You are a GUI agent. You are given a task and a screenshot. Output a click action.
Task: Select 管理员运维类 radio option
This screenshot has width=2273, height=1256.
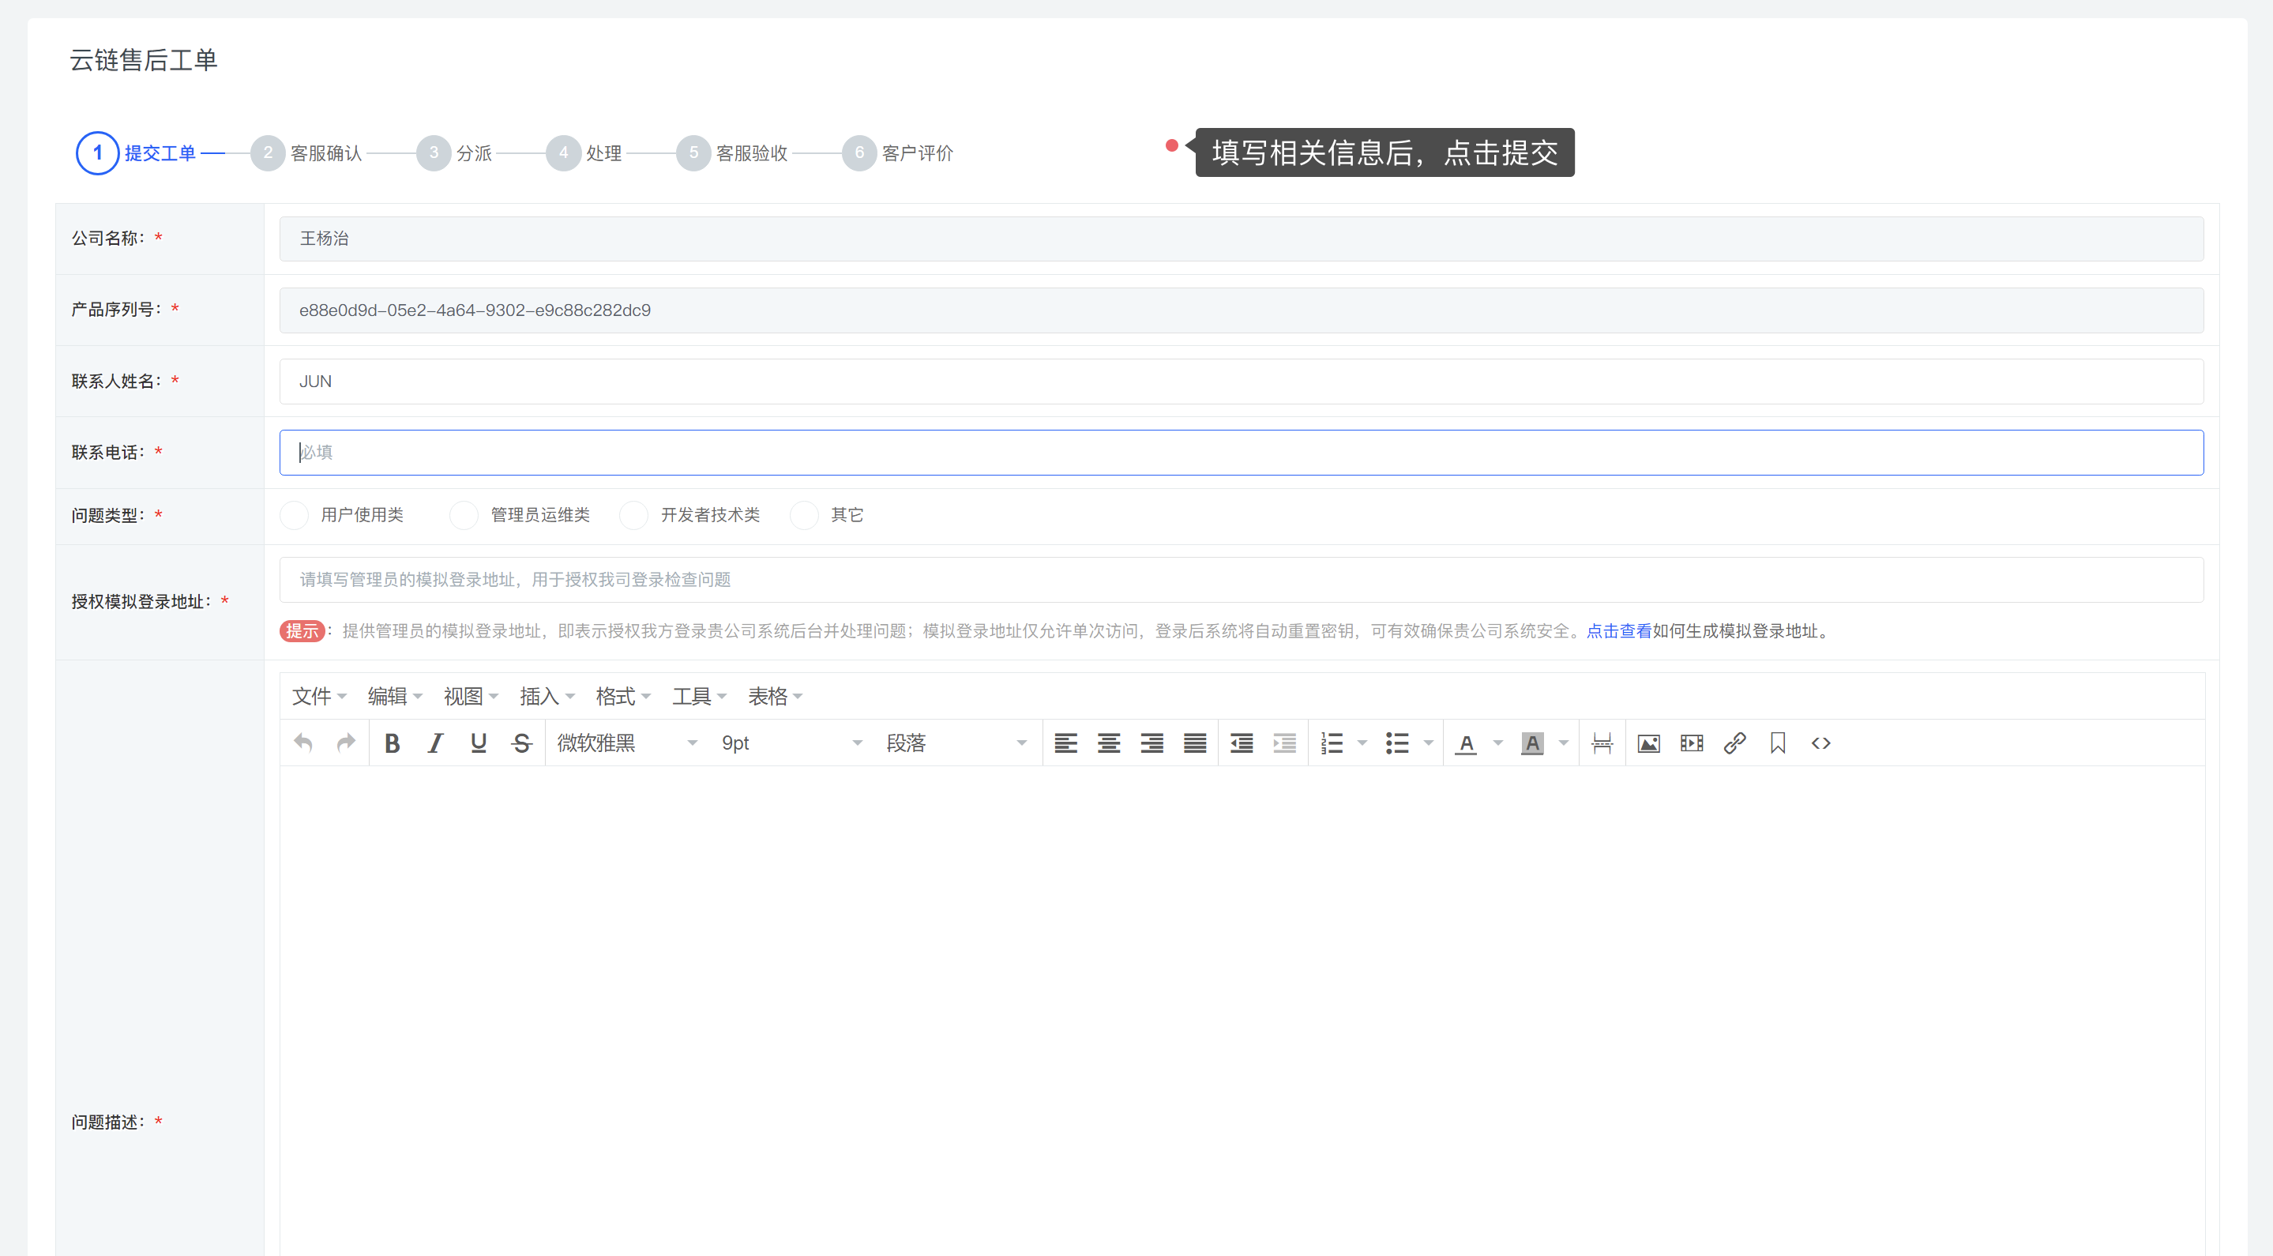464,516
